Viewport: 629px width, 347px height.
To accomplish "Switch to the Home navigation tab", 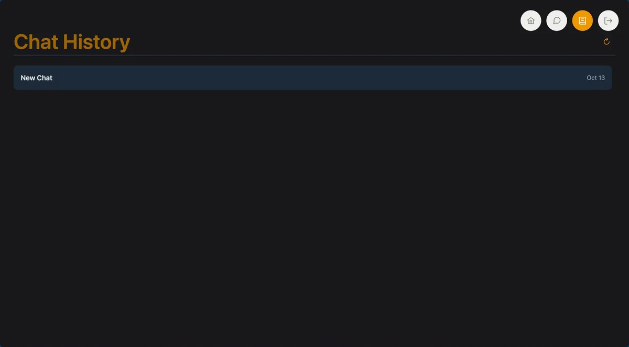I will [530, 21].
